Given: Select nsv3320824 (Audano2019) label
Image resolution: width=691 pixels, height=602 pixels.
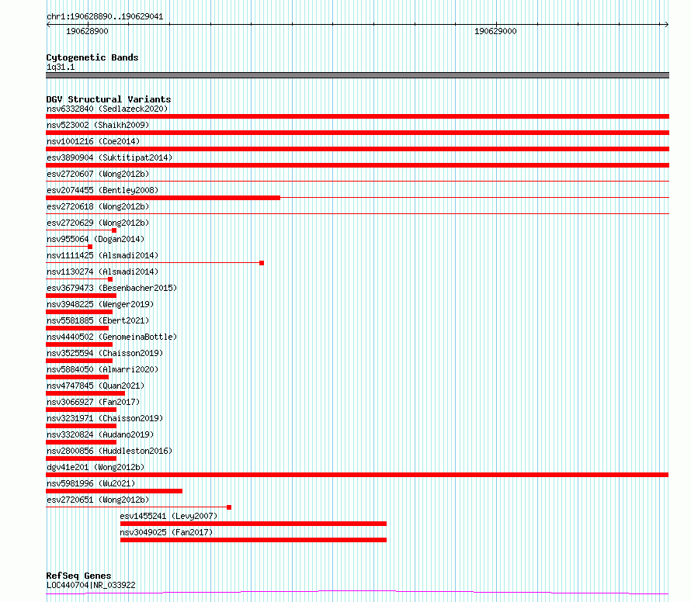Looking at the screenshot, I should coord(100,434).
